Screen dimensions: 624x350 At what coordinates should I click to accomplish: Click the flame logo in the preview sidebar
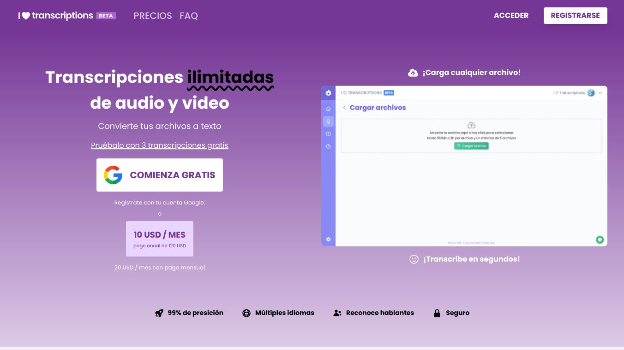(328, 93)
